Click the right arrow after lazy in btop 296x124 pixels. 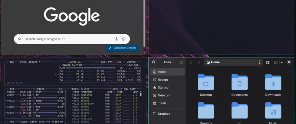point(138,89)
